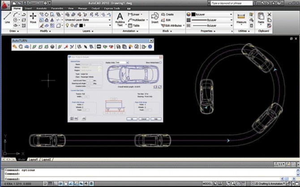This screenshot has width=300, height=187.
Task: Click the Edit Attributes button
Action: (171, 25)
